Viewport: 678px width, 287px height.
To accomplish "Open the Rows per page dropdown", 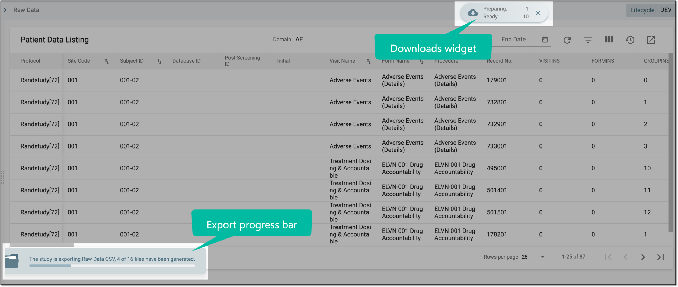I will point(533,257).
